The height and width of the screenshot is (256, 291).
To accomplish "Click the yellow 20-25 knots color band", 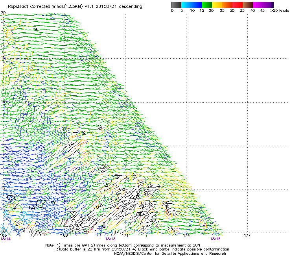I will coord(217,5).
